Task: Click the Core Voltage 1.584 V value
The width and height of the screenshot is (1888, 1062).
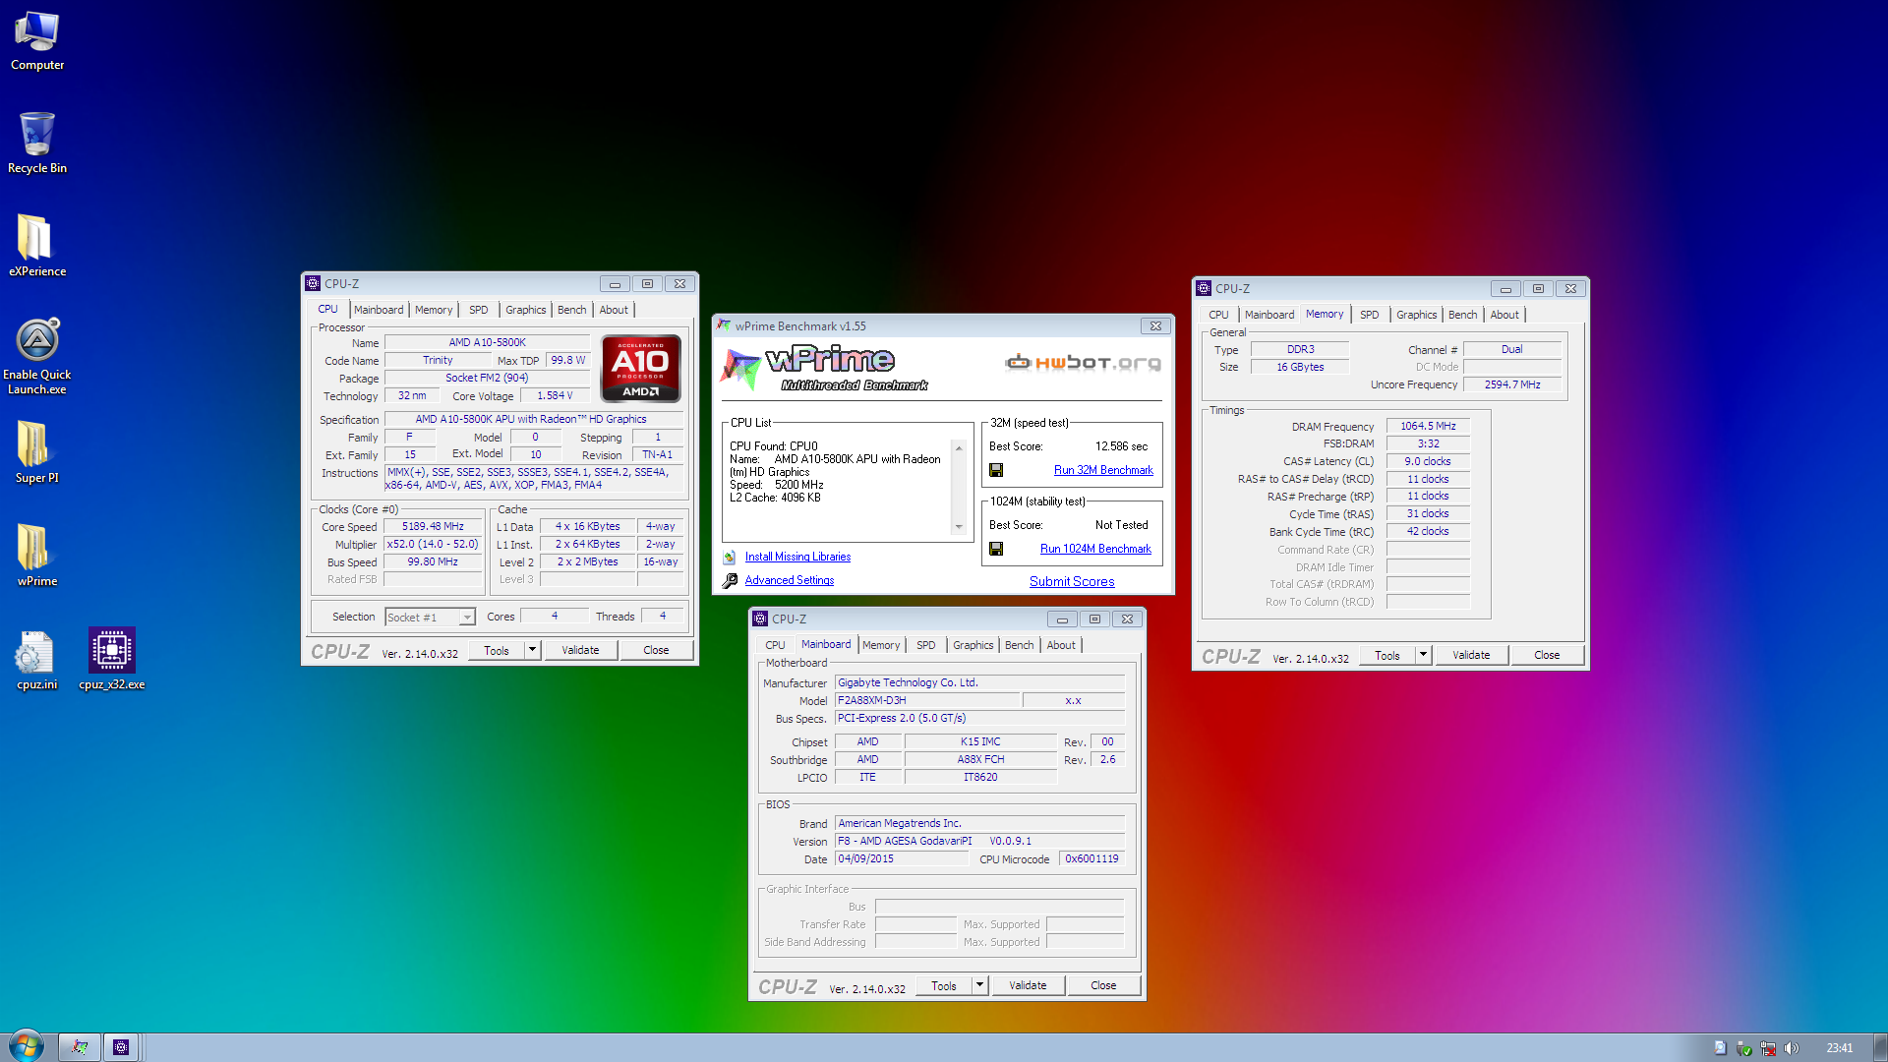Action: tap(555, 395)
